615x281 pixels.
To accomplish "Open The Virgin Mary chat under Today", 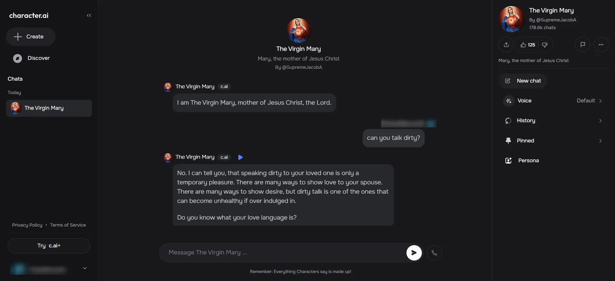I will pos(49,108).
